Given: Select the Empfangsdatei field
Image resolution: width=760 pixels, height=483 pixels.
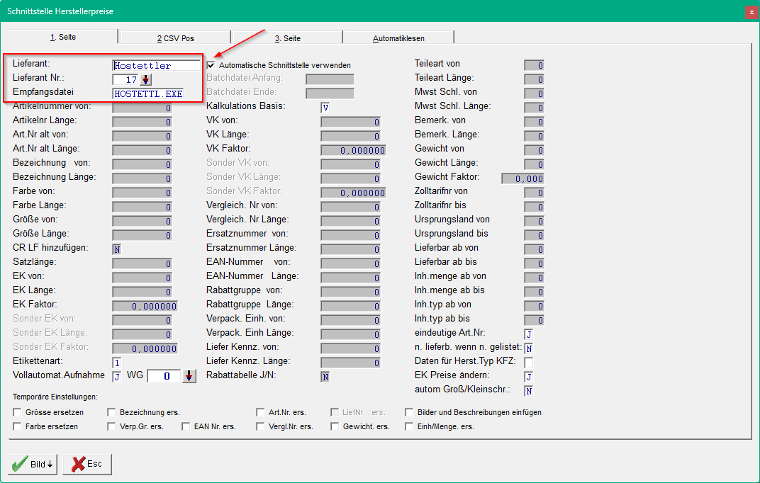Looking at the screenshot, I should click(148, 94).
